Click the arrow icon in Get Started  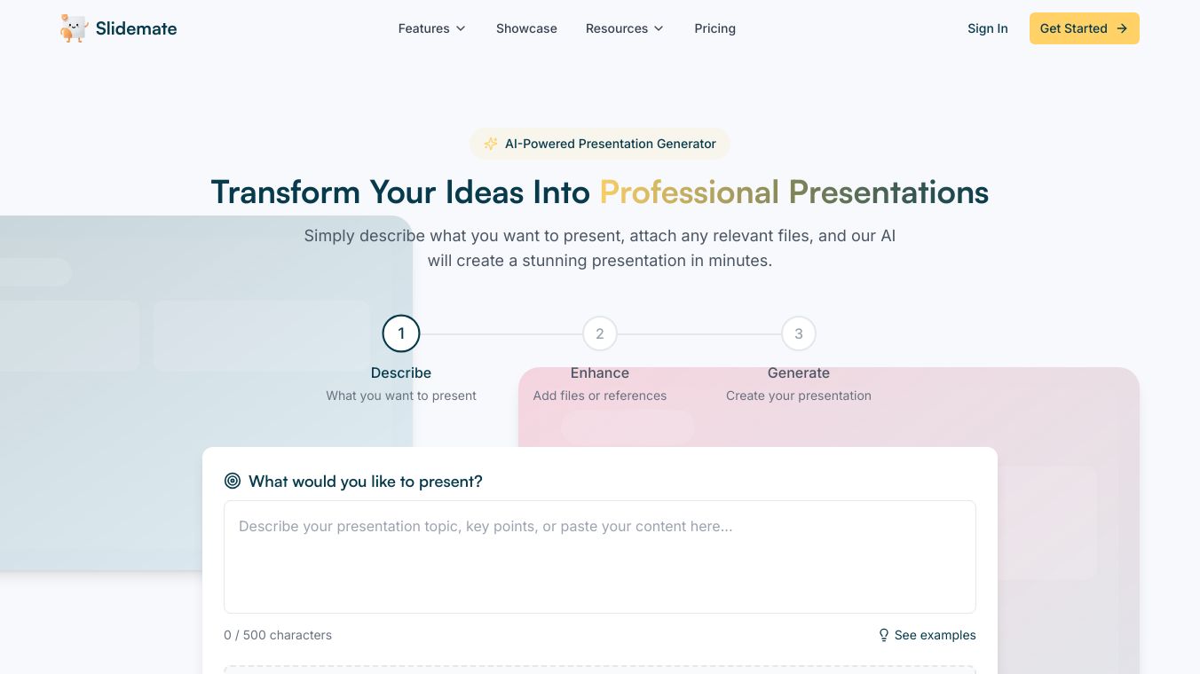tap(1122, 28)
